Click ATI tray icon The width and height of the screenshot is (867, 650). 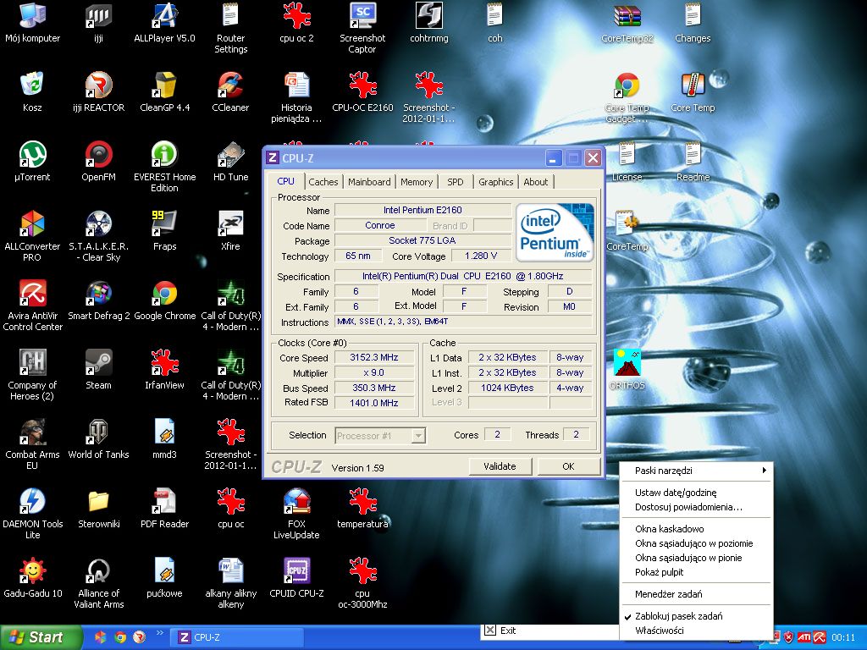click(x=803, y=637)
